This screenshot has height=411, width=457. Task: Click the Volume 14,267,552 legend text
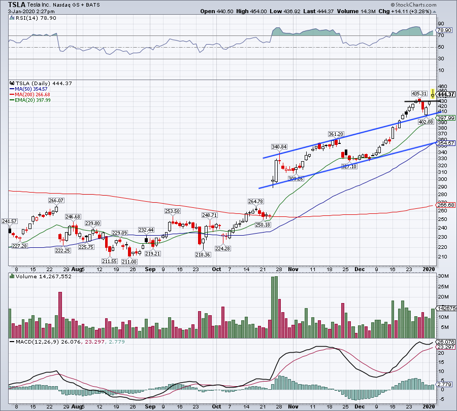44,276
